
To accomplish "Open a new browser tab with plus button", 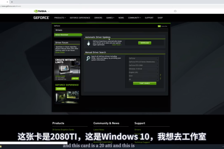I will (x=12, y=2).
